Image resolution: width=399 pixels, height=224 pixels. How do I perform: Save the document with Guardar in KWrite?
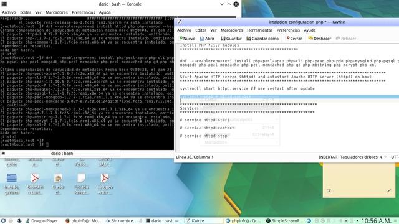click(x=231, y=39)
